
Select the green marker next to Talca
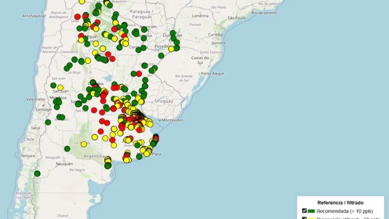pos(48,122)
